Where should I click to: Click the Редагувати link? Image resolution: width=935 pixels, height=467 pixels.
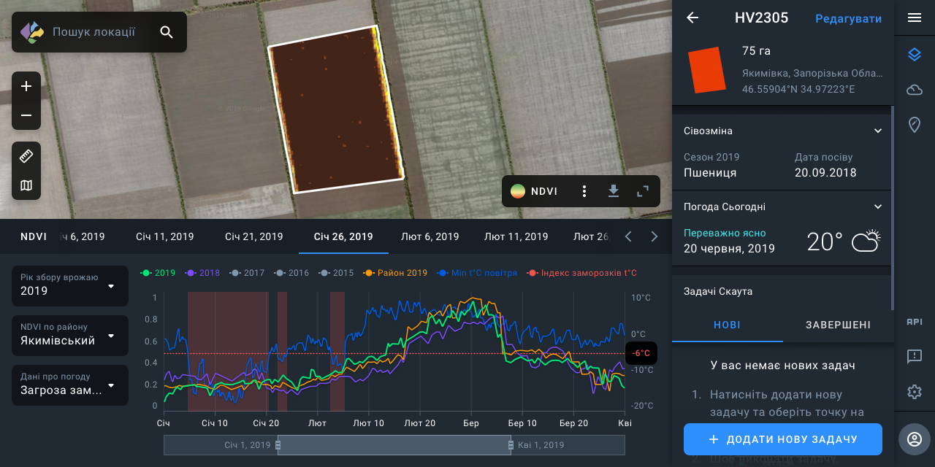click(848, 19)
